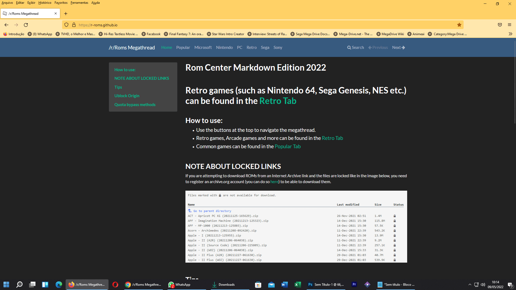Click the tracking protection shield icon
This screenshot has width=516, height=290.
[x=66, y=25]
